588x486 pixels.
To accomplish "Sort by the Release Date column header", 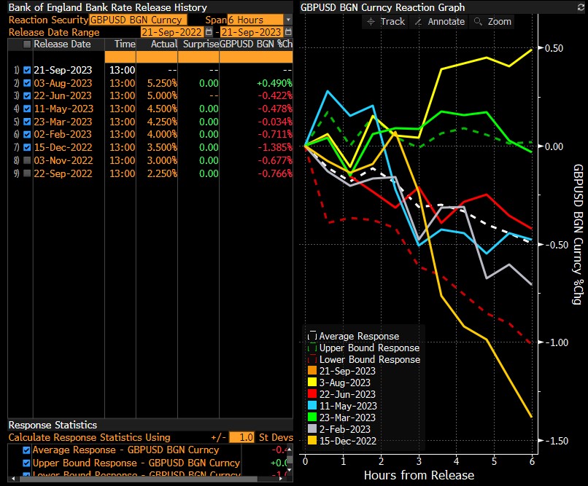I will click(x=62, y=44).
